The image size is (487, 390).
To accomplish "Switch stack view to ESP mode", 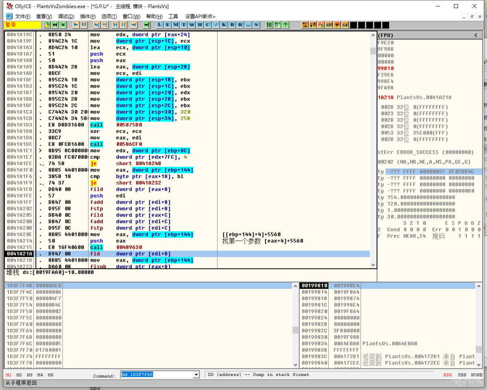I will tap(447, 375).
